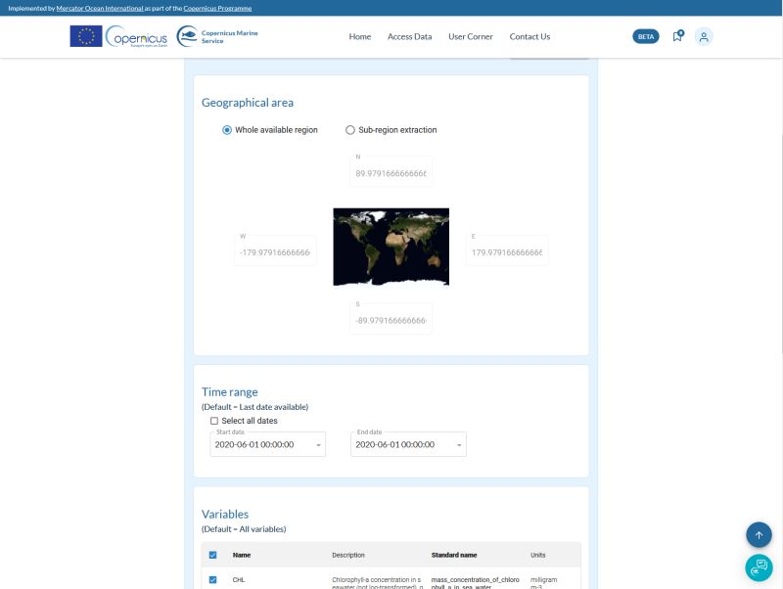Enable the Select all dates checkbox
Image resolution: width=783 pixels, height=589 pixels.
click(x=214, y=420)
